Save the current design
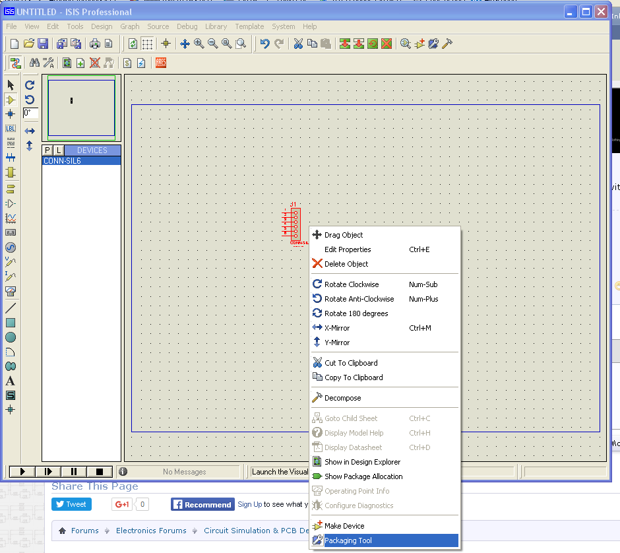The width and height of the screenshot is (620, 553). point(43,44)
